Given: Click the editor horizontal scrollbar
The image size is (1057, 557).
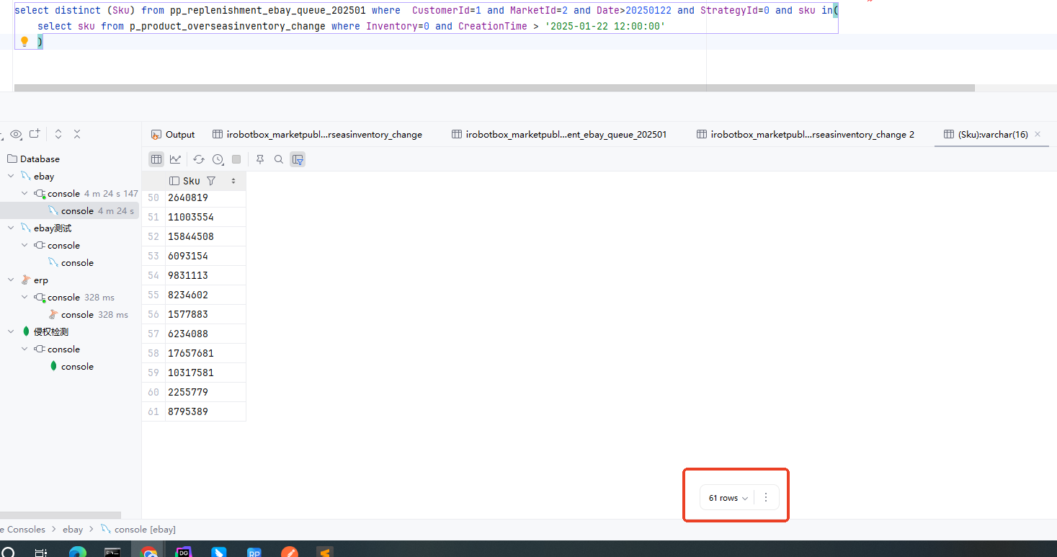Looking at the screenshot, I should (x=494, y=88).
